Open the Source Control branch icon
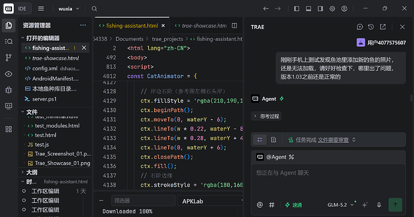 (x=8, y=58)
